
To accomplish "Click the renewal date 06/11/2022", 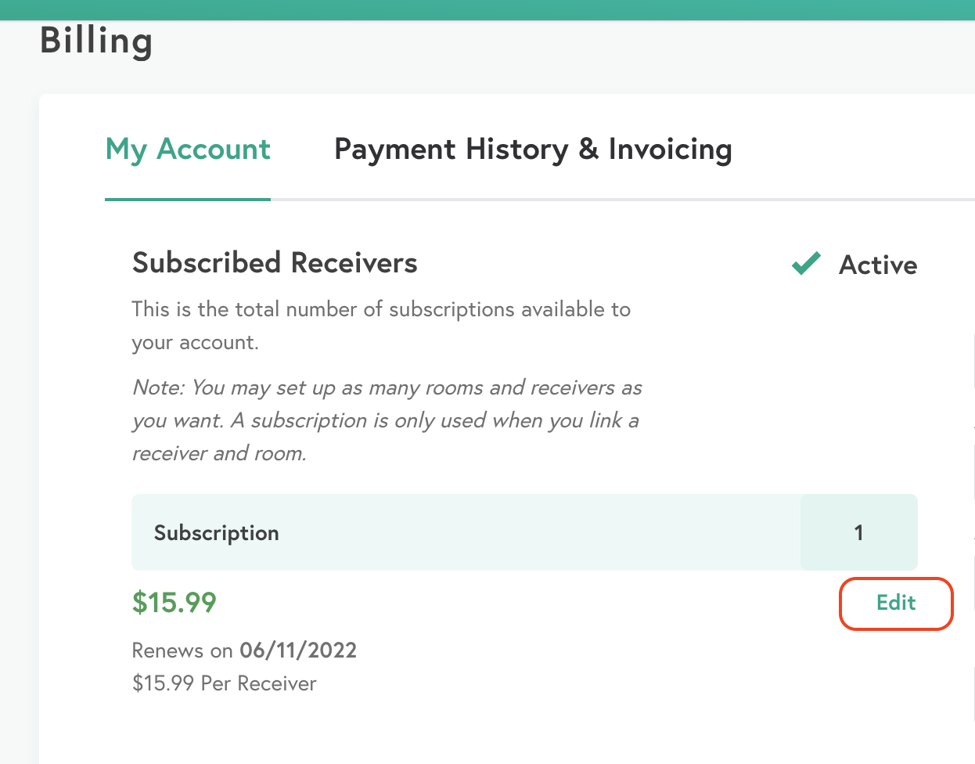I will pos(298,650).
